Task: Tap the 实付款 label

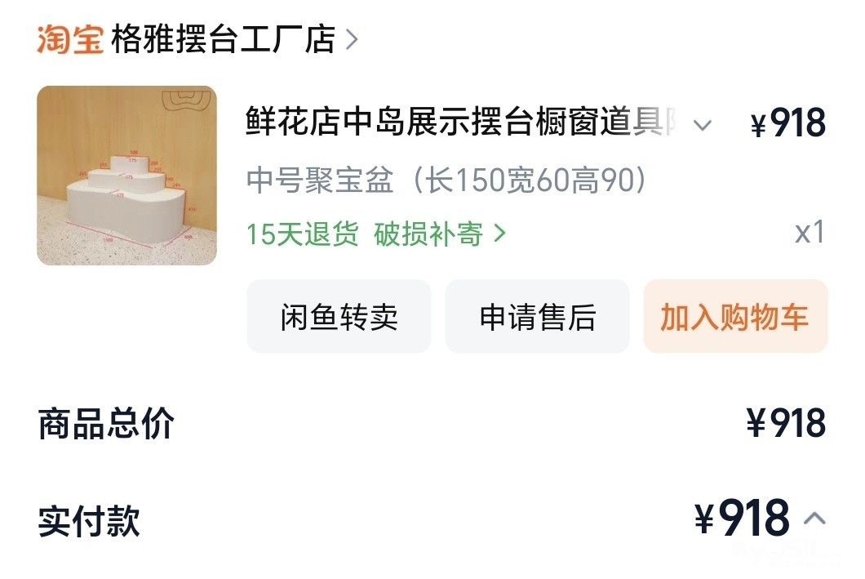Action: [x=89, y=520]
